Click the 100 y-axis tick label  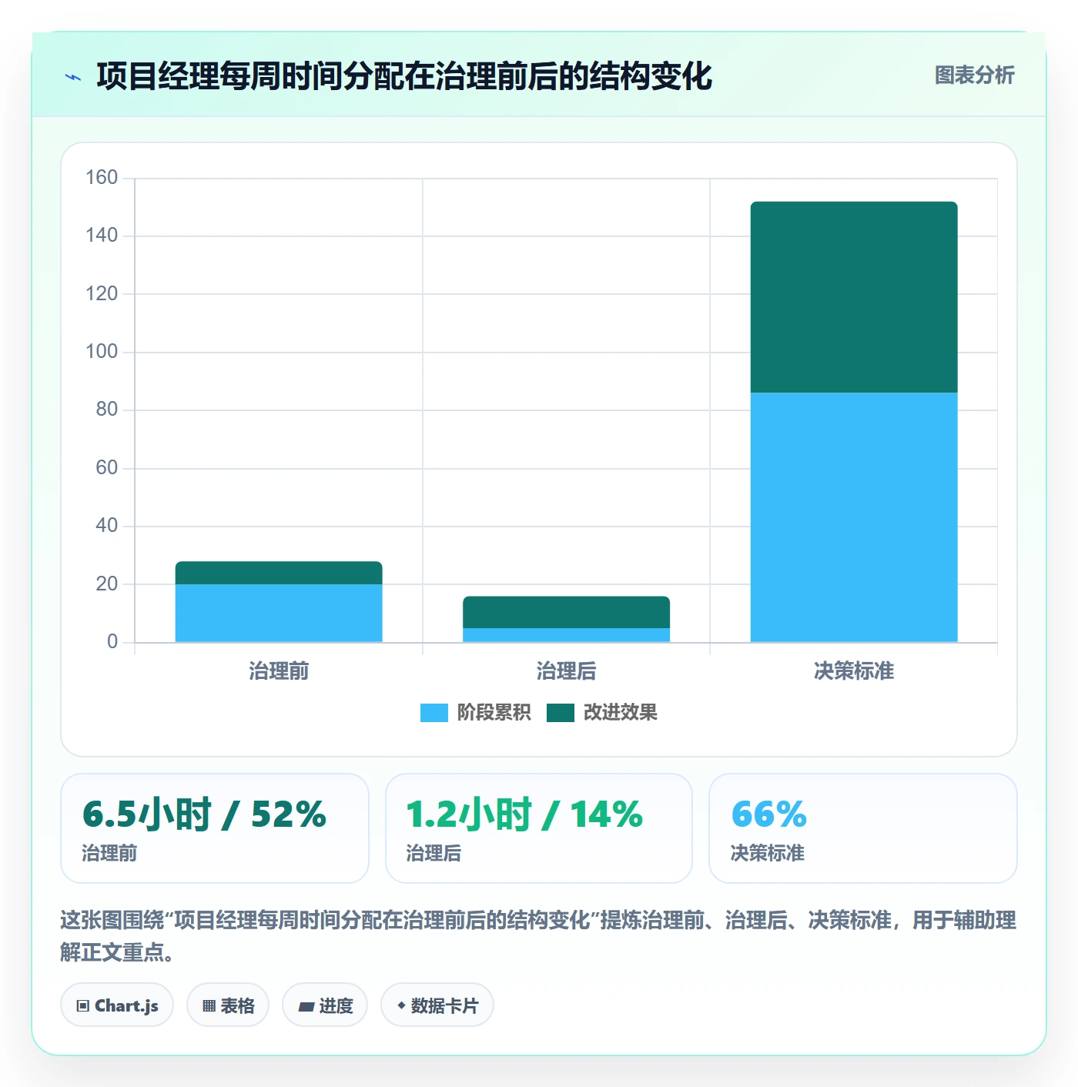(x=102, y=352)
